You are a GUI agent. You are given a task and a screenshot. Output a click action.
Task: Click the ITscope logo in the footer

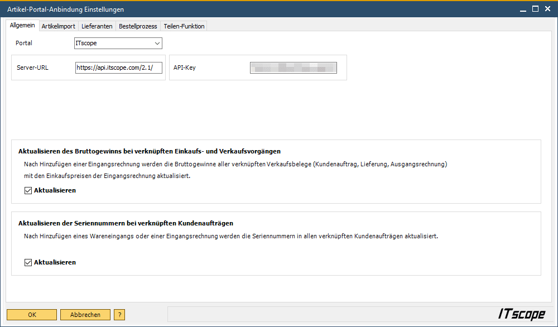click(521, 314)
